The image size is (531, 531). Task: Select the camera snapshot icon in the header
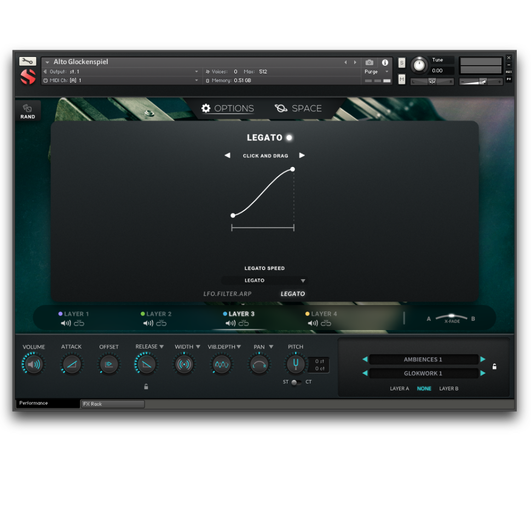pos(370,62)
